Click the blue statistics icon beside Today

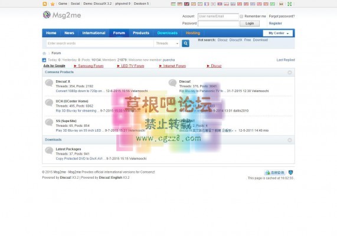[x=44, y=60]
